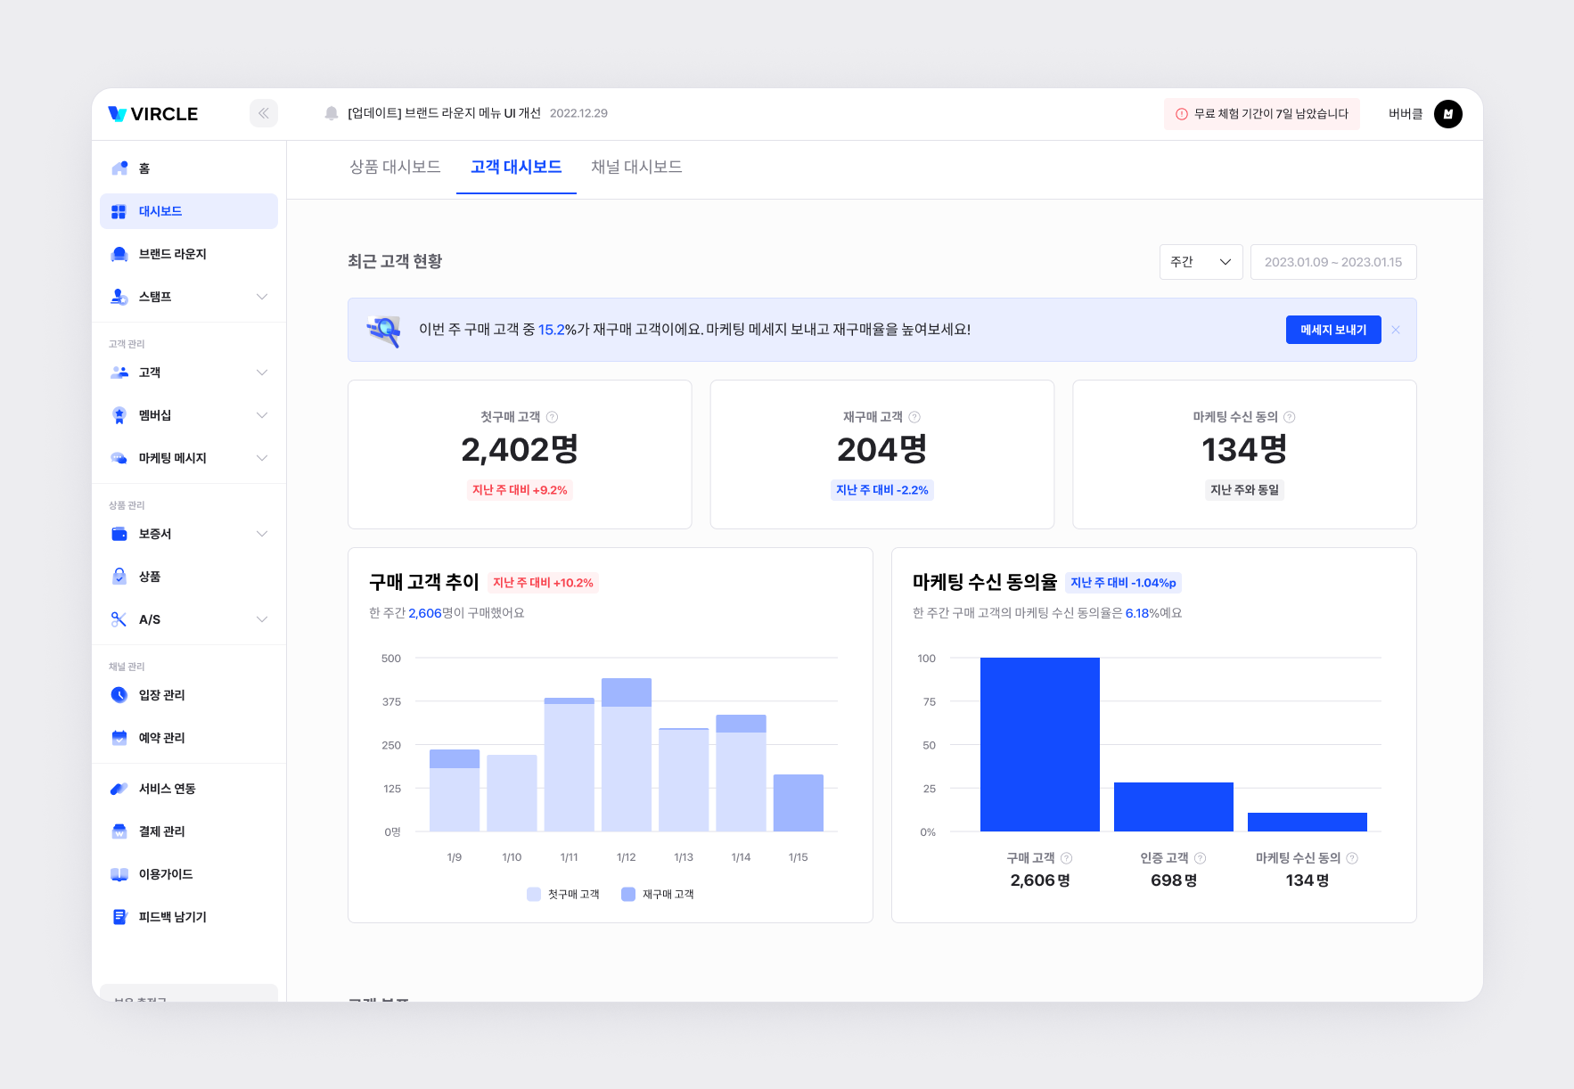Open the profile avatar menu

[1448, 114]
